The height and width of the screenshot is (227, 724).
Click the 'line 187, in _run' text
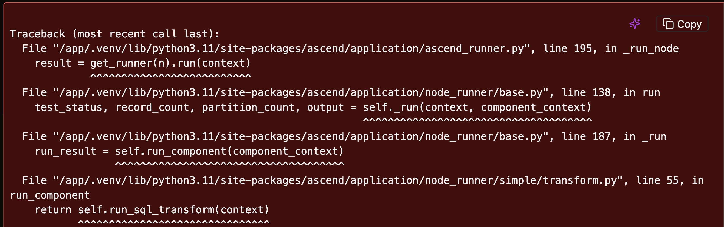click(614, 137)
